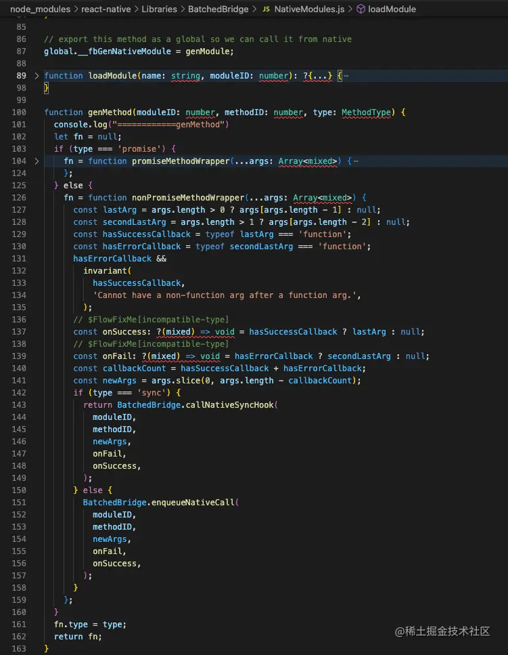Click the folded ellipsis after loadModule brace

pos(346,76)
